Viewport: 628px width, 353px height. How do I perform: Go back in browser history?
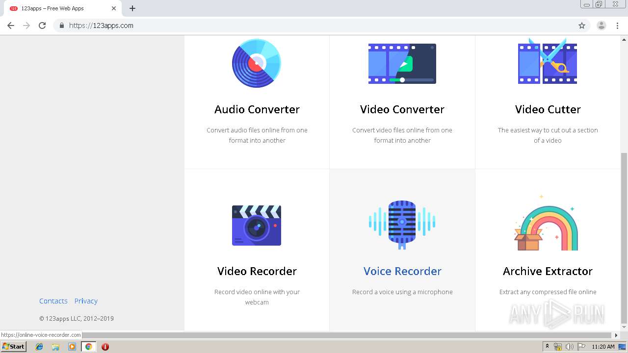click(11, 25)
